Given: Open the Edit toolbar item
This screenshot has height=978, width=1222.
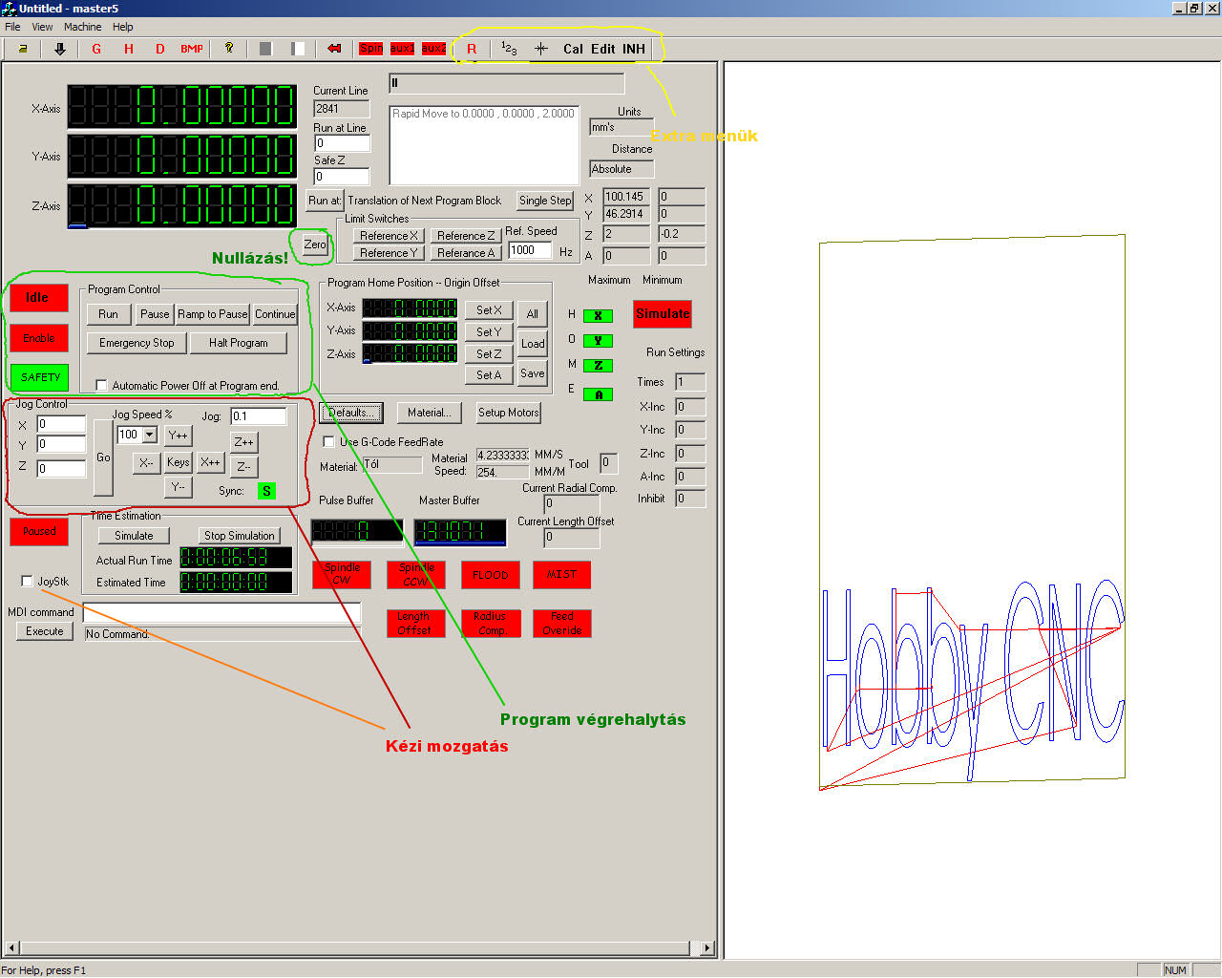Looking at the screenshot, I should pyautogui.click(x=603, y=49).
